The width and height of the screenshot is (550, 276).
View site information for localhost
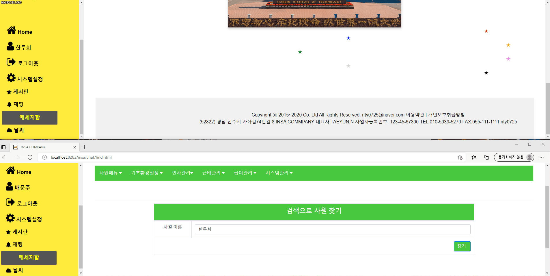click(x=44, y=157)
